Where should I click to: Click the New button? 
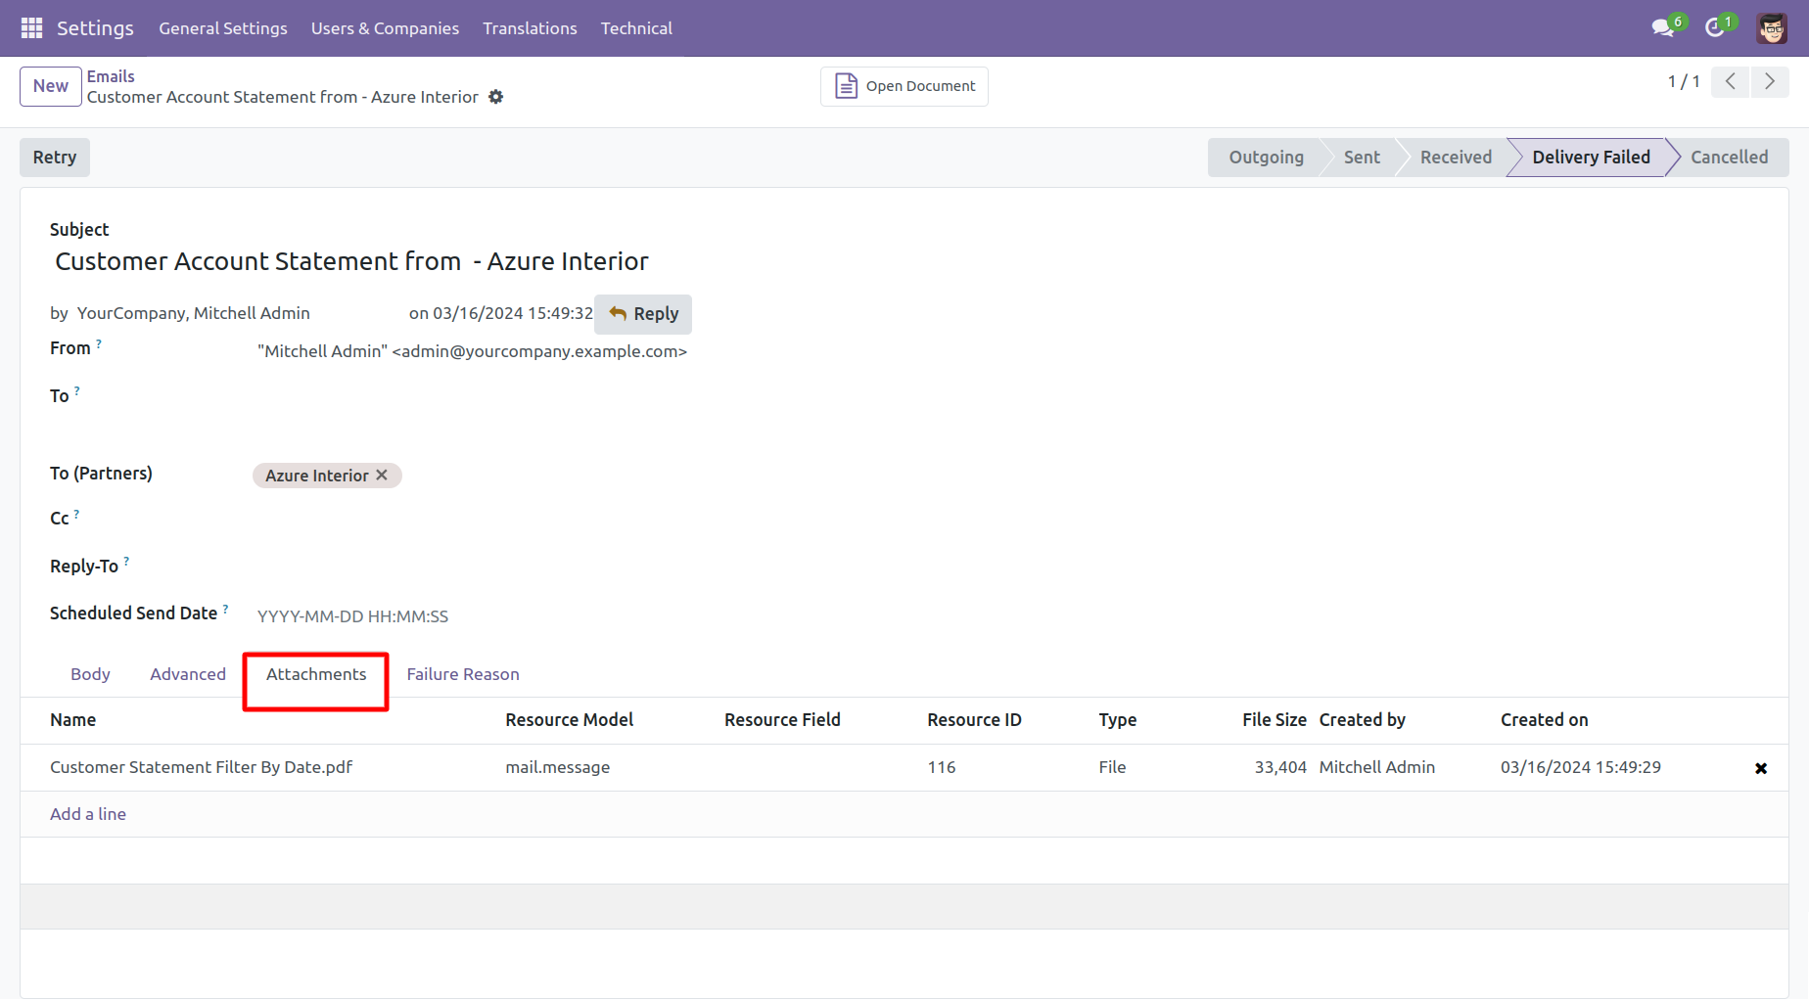click(x=51, y=86)
